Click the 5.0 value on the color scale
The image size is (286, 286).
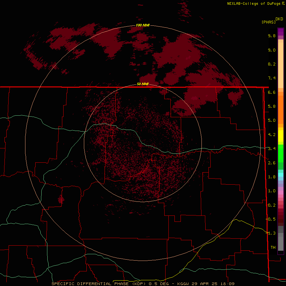pyautogui.click(x=272, y=120)
